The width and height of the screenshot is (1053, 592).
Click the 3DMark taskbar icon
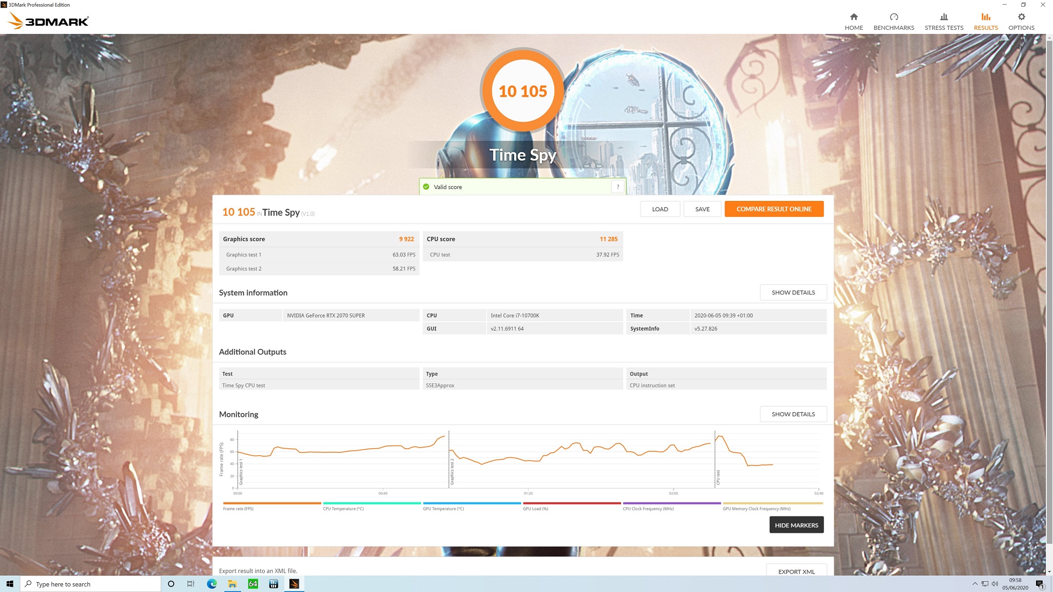(294, 584)
